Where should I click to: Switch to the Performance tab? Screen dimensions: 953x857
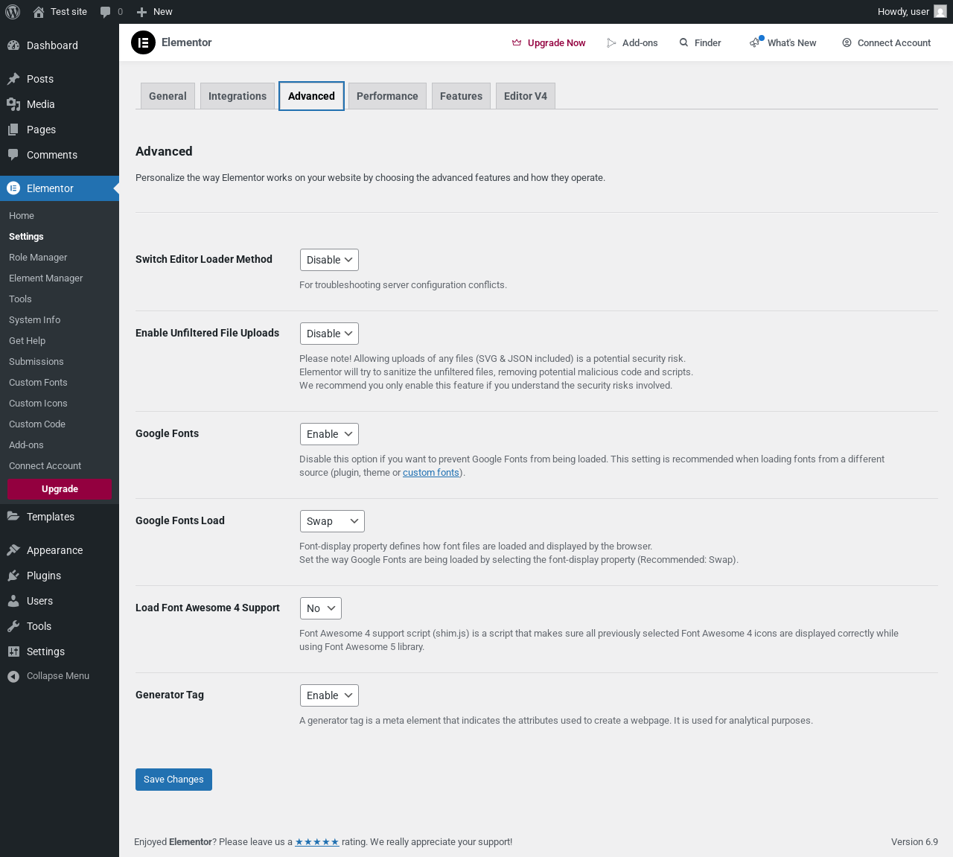point(387,96)
